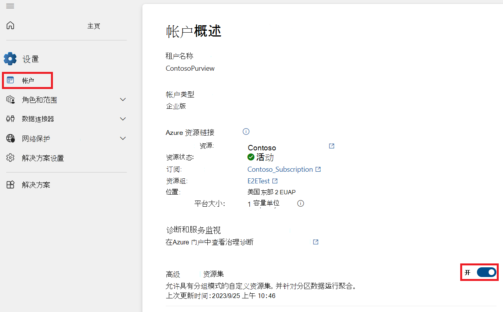503x312 pixels.
Task: Open external link icon beside Contoso resource
Action: [x=331, y=146]
